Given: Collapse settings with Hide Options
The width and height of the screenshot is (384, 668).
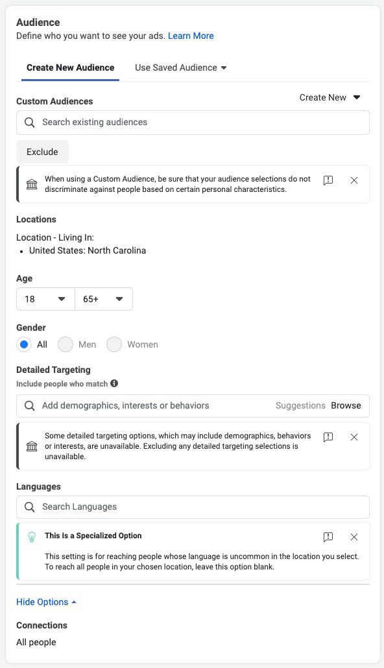Looking at the screenshot, I should (46, 602).
